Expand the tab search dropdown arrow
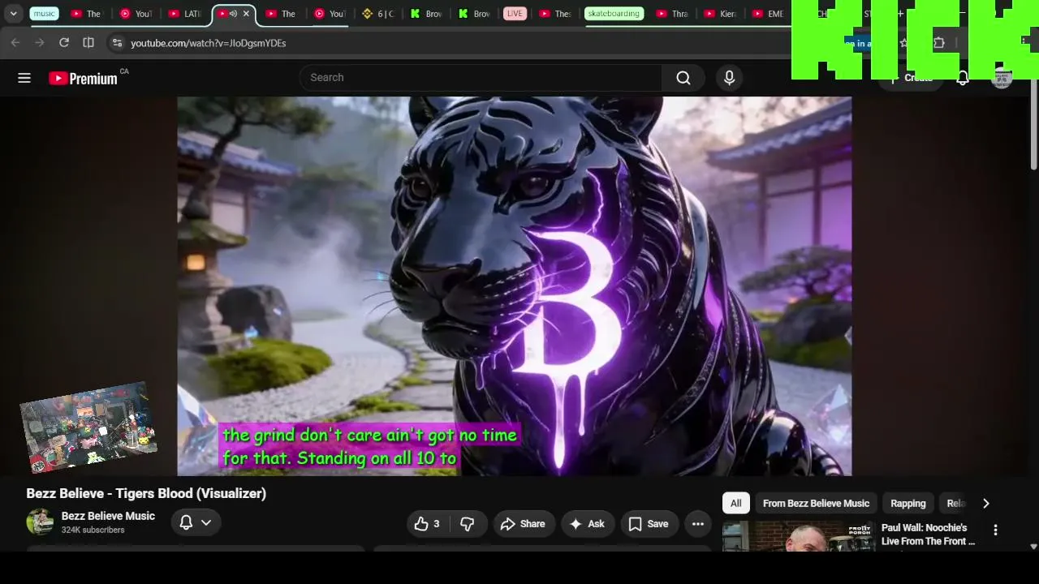 (x=13, y=14)
